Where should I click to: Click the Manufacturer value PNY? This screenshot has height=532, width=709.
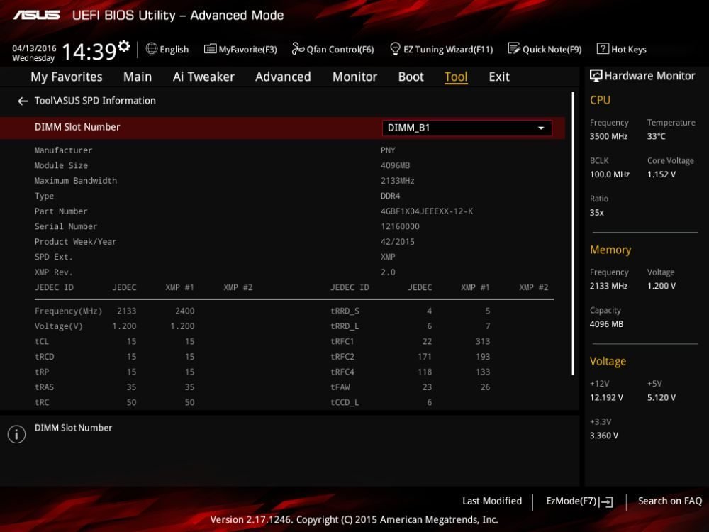click(388, 150)
